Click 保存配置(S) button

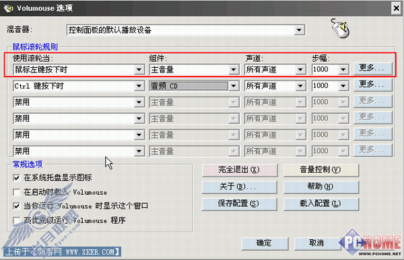[x=240, y=204]
